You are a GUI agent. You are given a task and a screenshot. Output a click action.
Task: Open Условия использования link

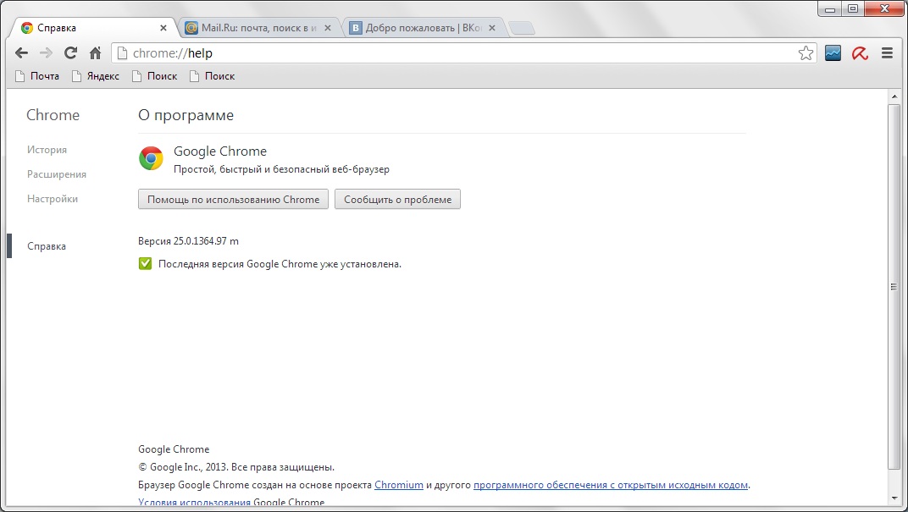(195, 503)
